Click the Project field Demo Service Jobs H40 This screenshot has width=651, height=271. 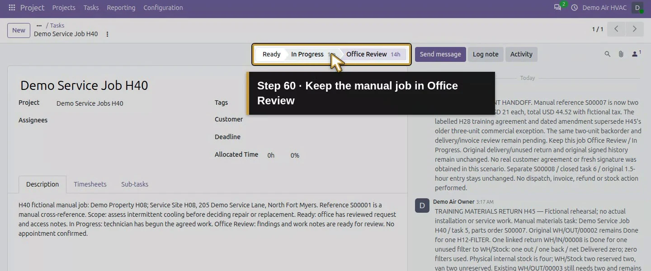(x=90, y=103)
